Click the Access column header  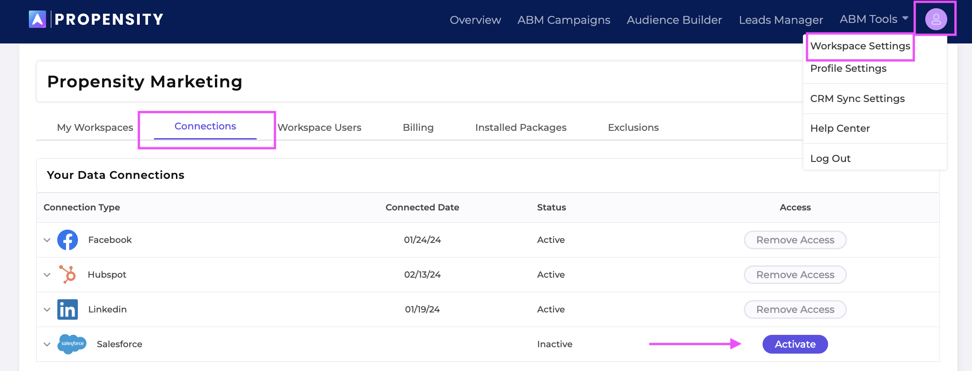(795, 207)
